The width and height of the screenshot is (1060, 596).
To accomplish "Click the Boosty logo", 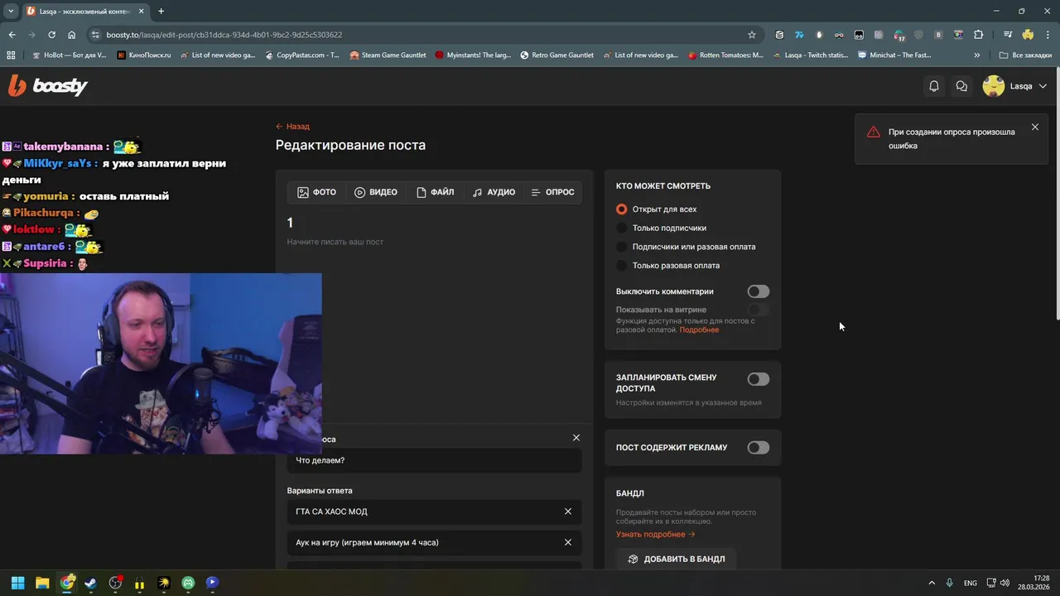I will click(x=48, y=85).
